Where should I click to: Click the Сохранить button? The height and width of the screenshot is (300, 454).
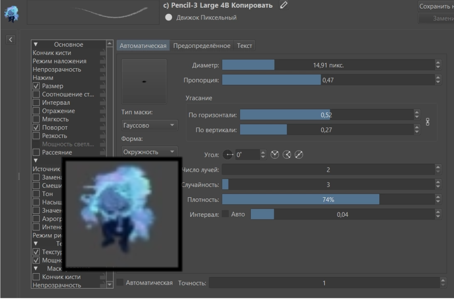coord(436,6)
